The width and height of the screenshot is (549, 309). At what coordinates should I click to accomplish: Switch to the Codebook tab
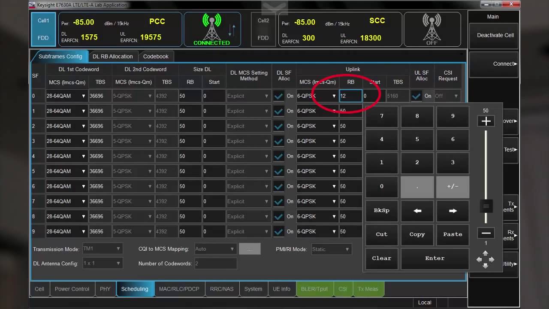point(156,56)
